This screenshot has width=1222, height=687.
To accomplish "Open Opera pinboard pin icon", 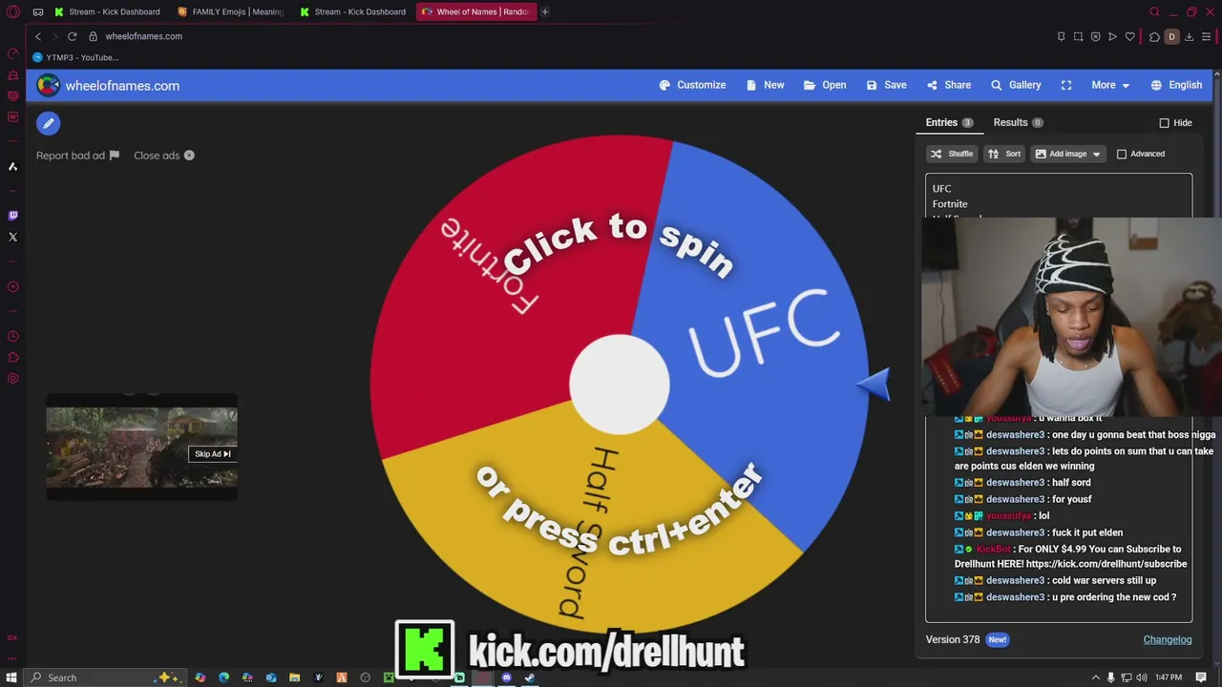I will point(1061,36).
